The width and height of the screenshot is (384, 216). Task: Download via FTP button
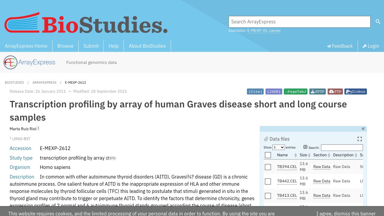click(335, 91)
